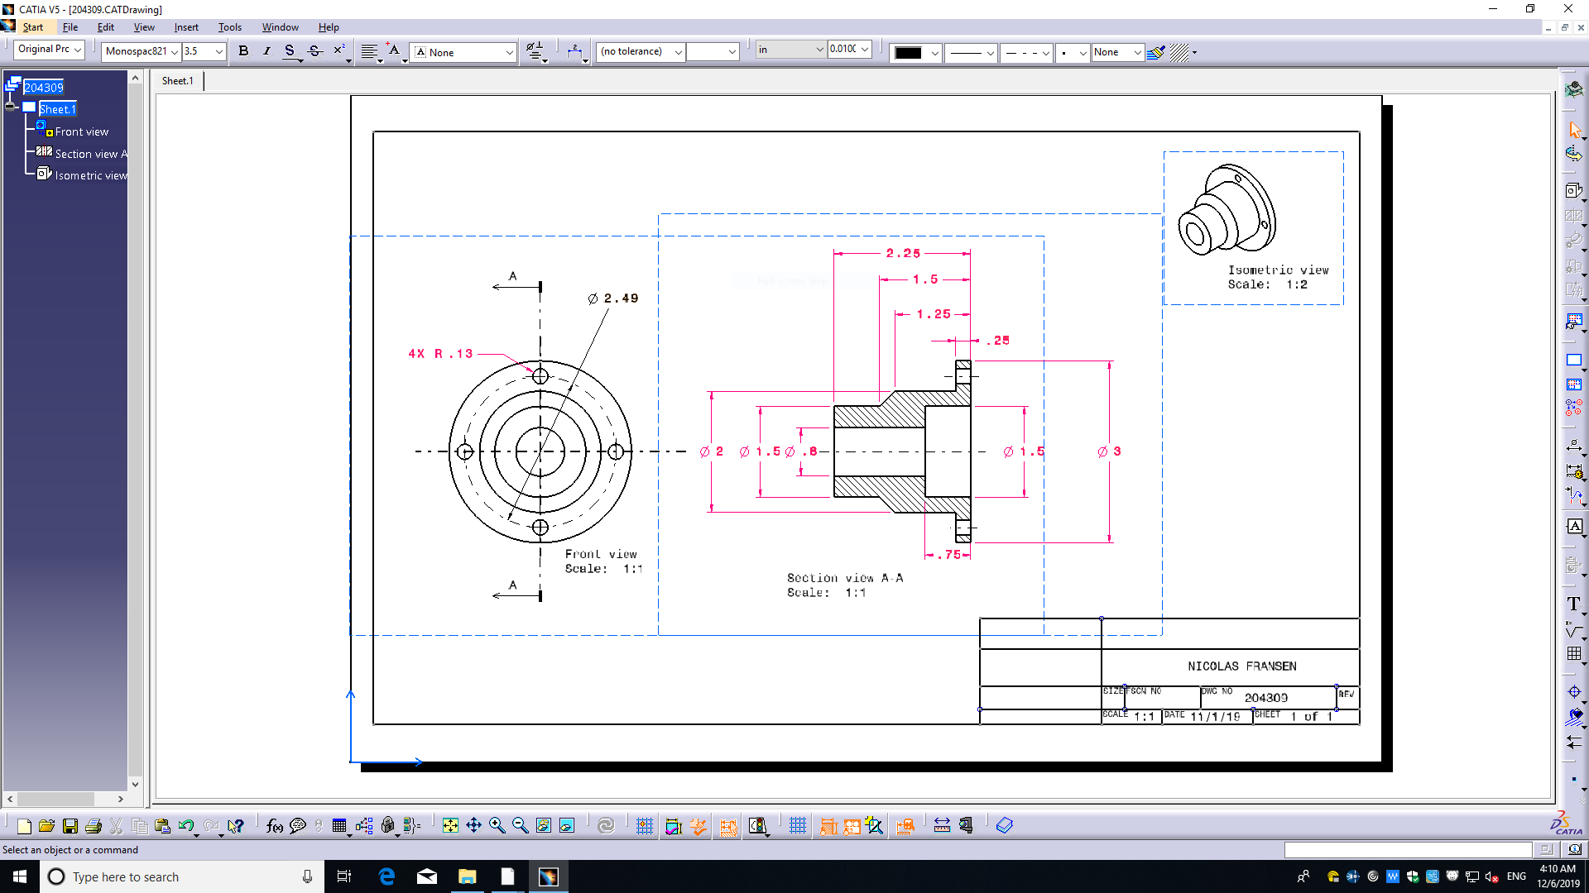This screenshot has width=1589, height=893.
Task: Open the Formula f(x) tool
Action: (x=275, y=826)
